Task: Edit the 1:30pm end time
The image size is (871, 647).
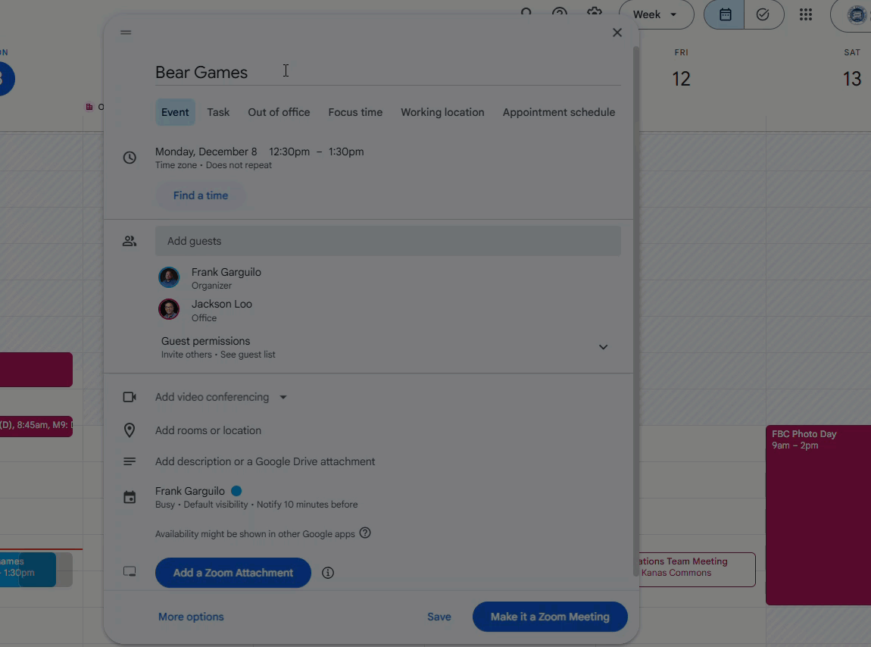Action: (x=346, y=152)
